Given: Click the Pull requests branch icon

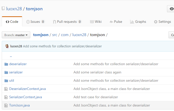Looking at the screenshot, I should [54, 22].
